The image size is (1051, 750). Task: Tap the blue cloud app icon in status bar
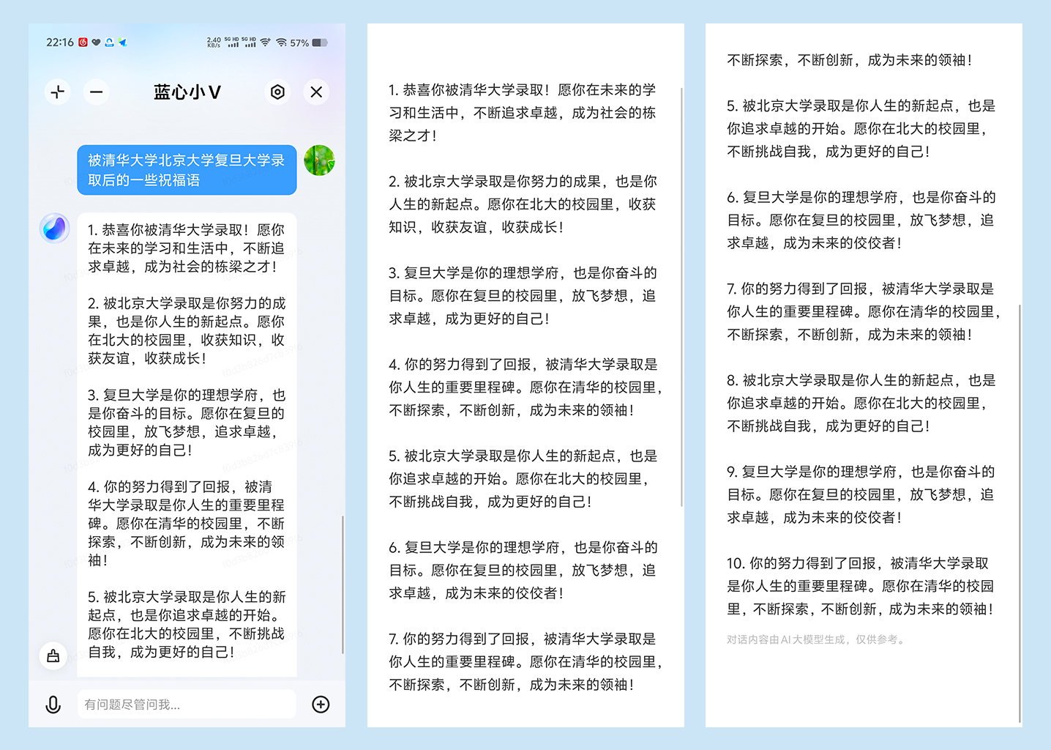(x=109, y=42)
